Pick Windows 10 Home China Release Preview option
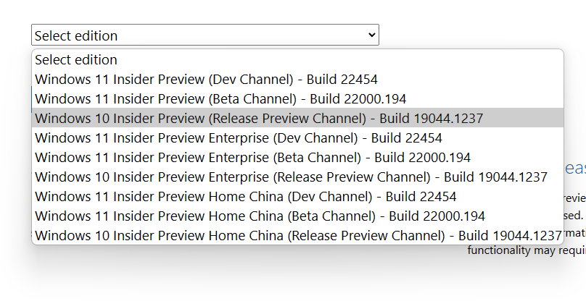The width and height of the screenshot is (586, 301). 298,236
